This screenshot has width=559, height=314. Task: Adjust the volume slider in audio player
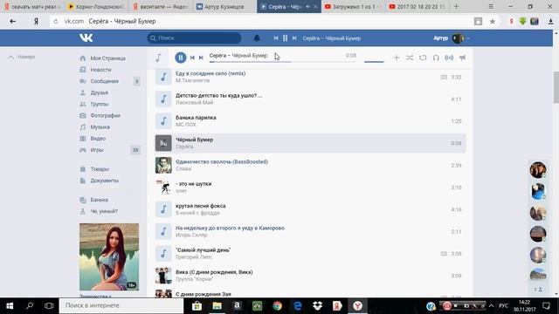374,62
